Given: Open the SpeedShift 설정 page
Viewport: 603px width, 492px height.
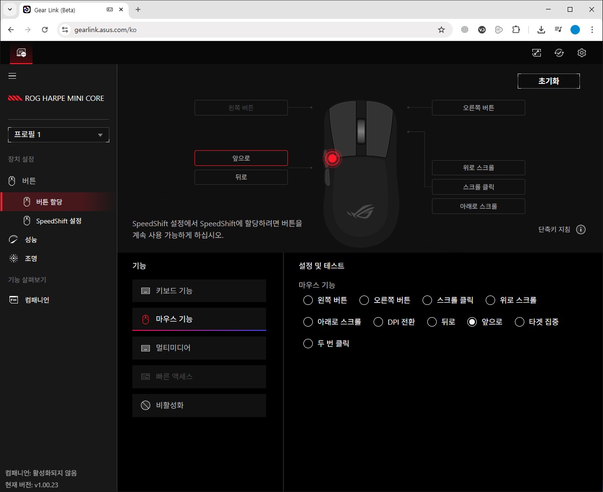Looking at the screenshot, I should pyautogui.click(x=58, y=221).
